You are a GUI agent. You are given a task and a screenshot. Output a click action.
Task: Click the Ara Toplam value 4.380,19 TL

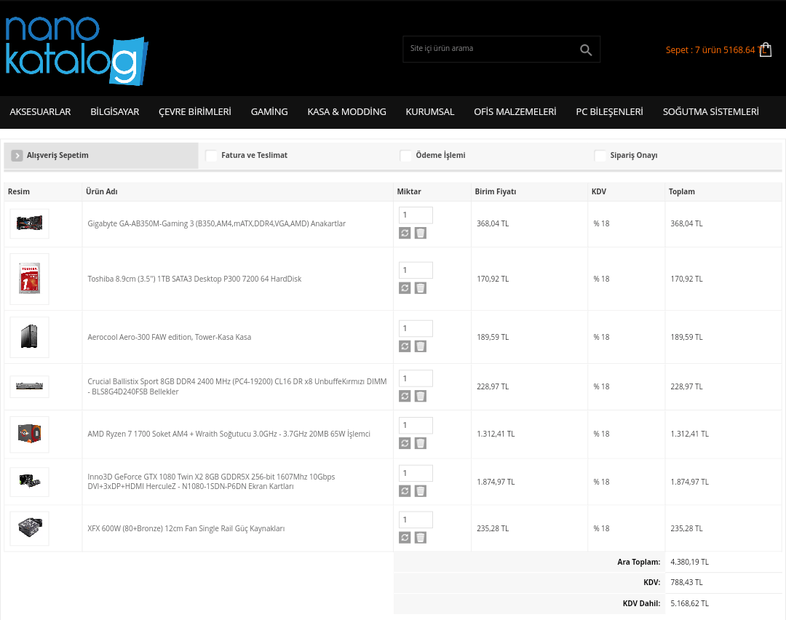[689, 562]
